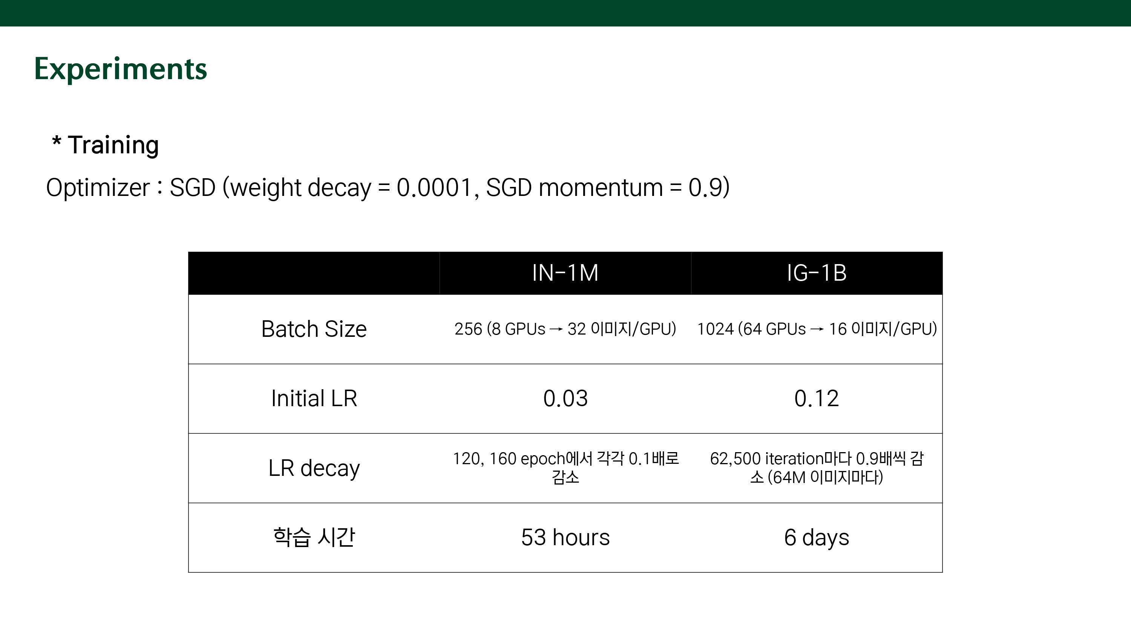Click the 0.12 learning rate cell
This screenshot has width=1131, height=636.
tap(816, 399)
